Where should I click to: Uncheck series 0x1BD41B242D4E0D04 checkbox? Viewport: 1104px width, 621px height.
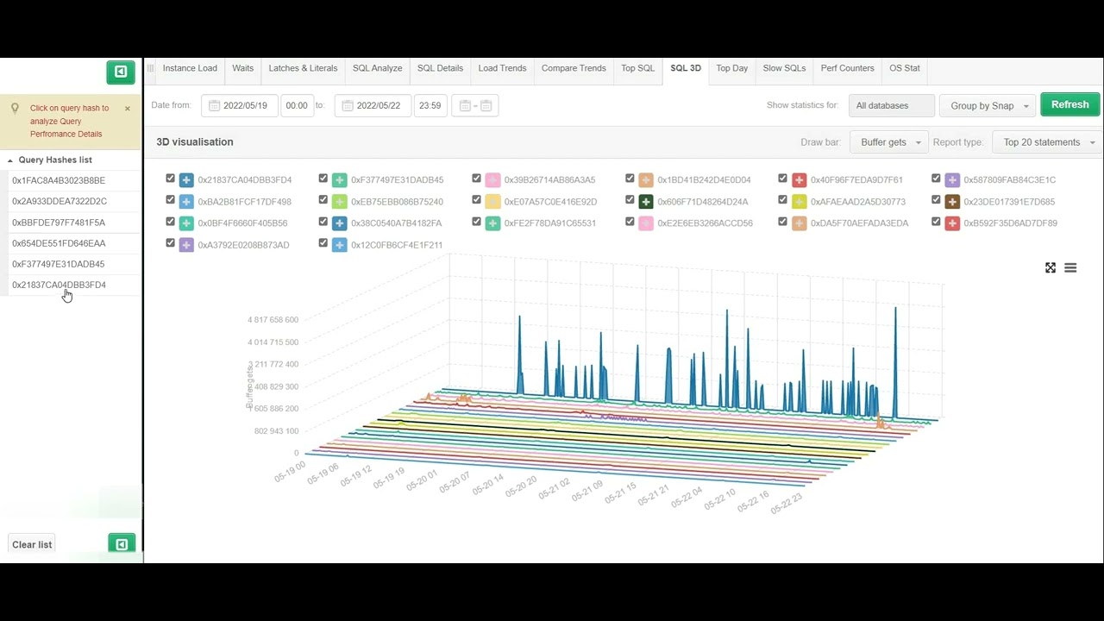point(630,179)
